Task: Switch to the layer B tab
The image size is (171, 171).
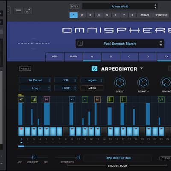Action: [x=111, y=56]
